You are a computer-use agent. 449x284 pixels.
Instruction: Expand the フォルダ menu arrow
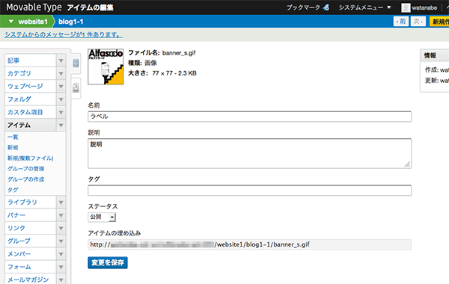coord(61,99)
